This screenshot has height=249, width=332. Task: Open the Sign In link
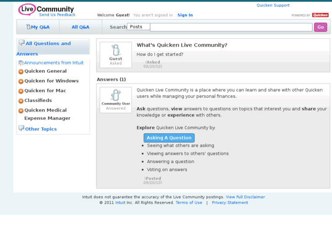pyautogui.click(x=185, y=15)
